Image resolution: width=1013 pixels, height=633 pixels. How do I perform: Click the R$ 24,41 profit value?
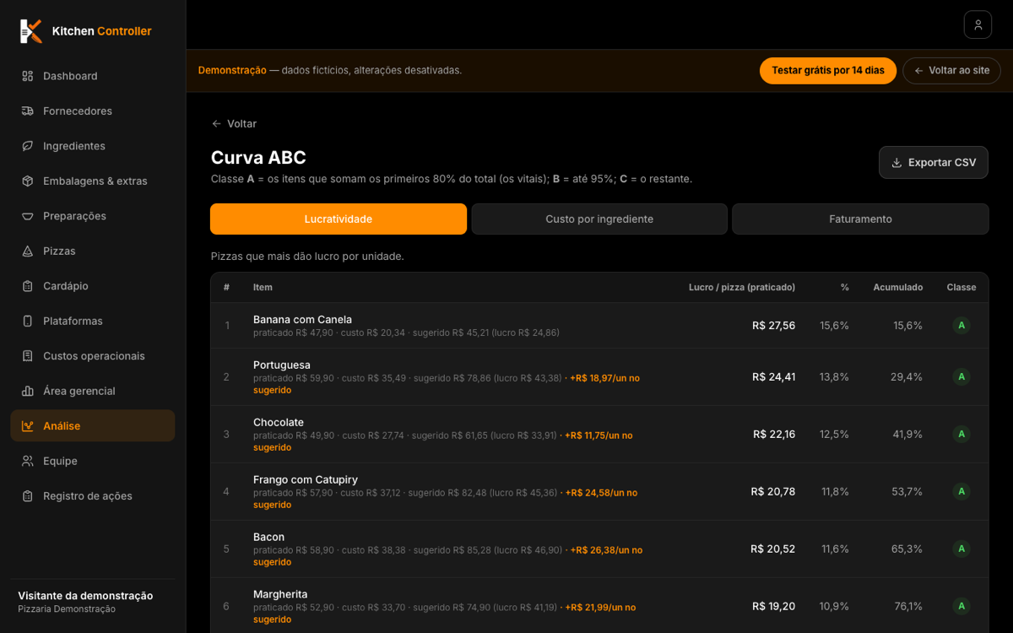pyautogui.click(x=773, y=377)
